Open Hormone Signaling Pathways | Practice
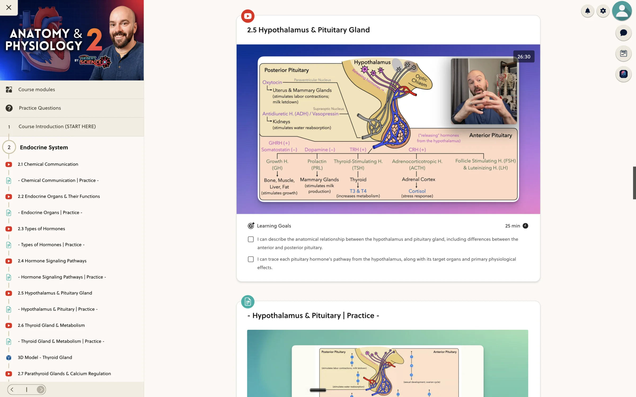Viewport: 636px width, 397px height. (62, 277)
